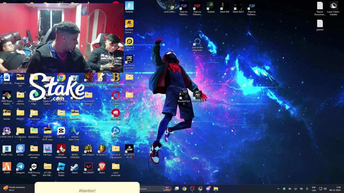Select the Brave browser shortcut

(x=102, y=168)
